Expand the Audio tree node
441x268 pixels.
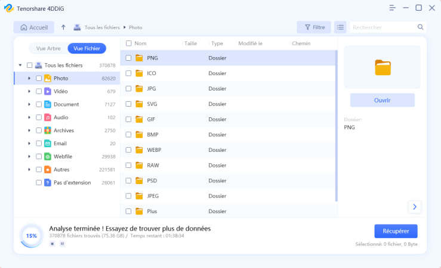(x=29, y=117)
